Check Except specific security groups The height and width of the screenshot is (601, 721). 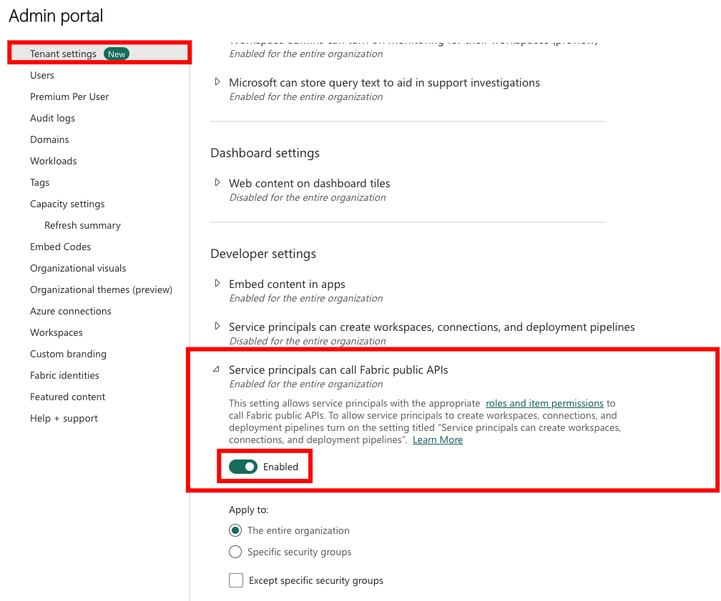pos(236,580)
